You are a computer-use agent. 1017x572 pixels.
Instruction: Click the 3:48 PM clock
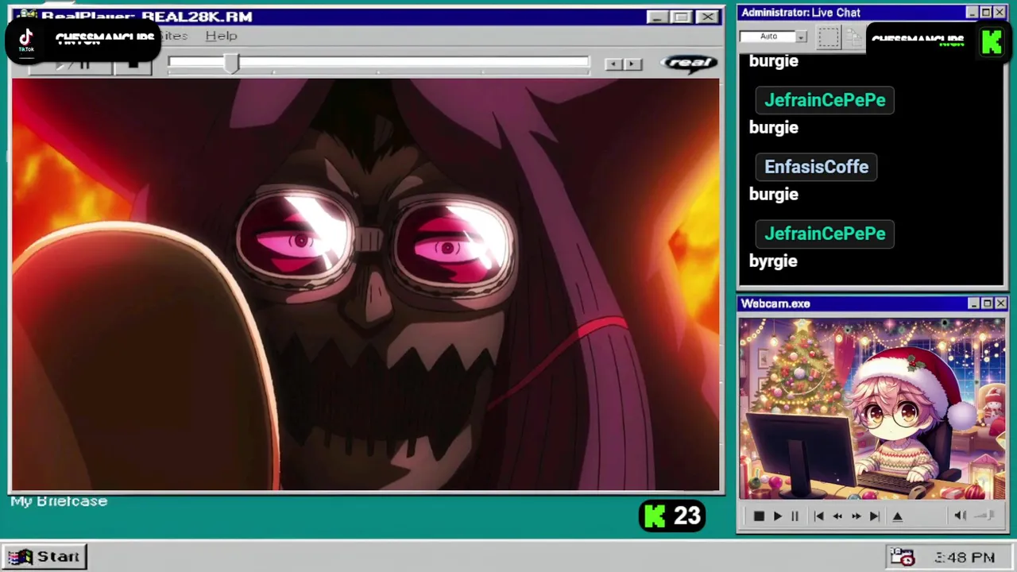click(x=965, y=558)
